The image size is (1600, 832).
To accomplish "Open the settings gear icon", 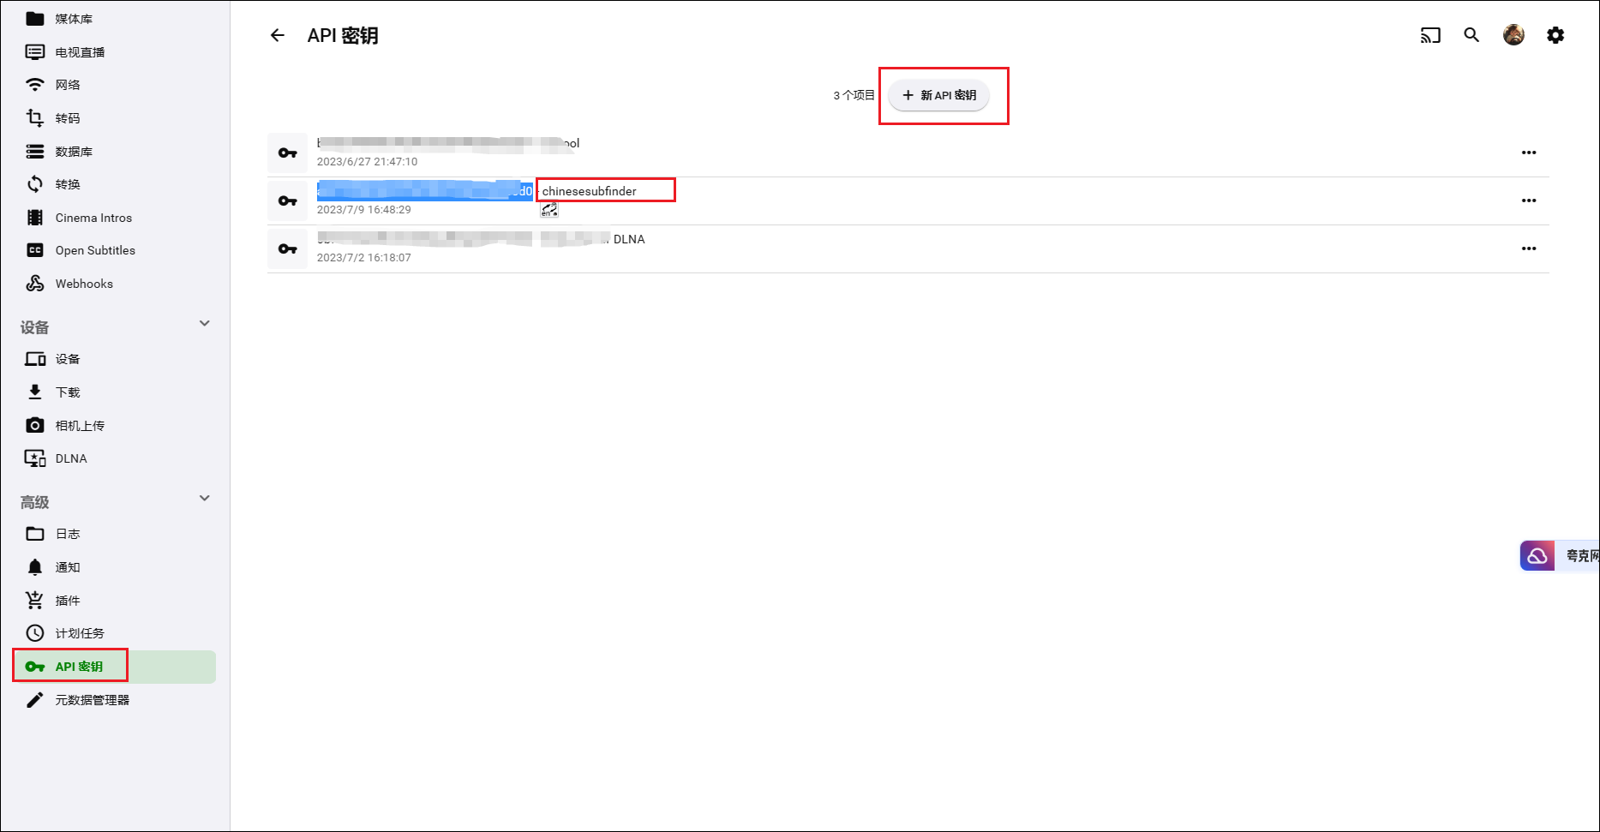I will coord(1555,35).
